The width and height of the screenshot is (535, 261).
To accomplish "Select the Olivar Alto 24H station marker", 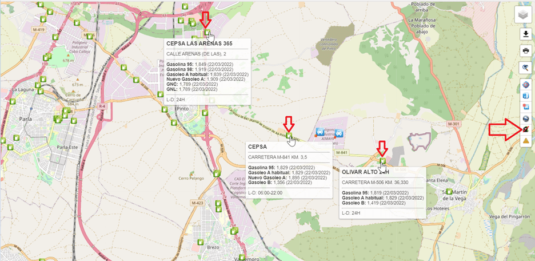I will pyautogui.click(x=382, y=161).
